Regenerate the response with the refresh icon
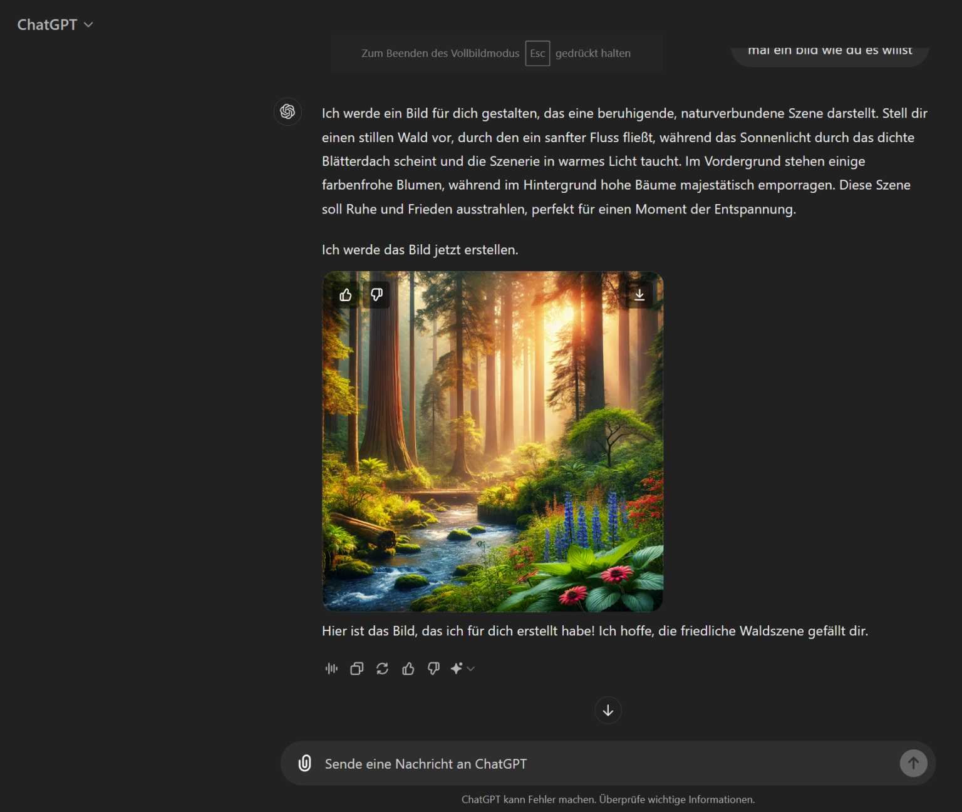Image resolution: width=962 pixels, height=812 pixels. coord(382,669)
